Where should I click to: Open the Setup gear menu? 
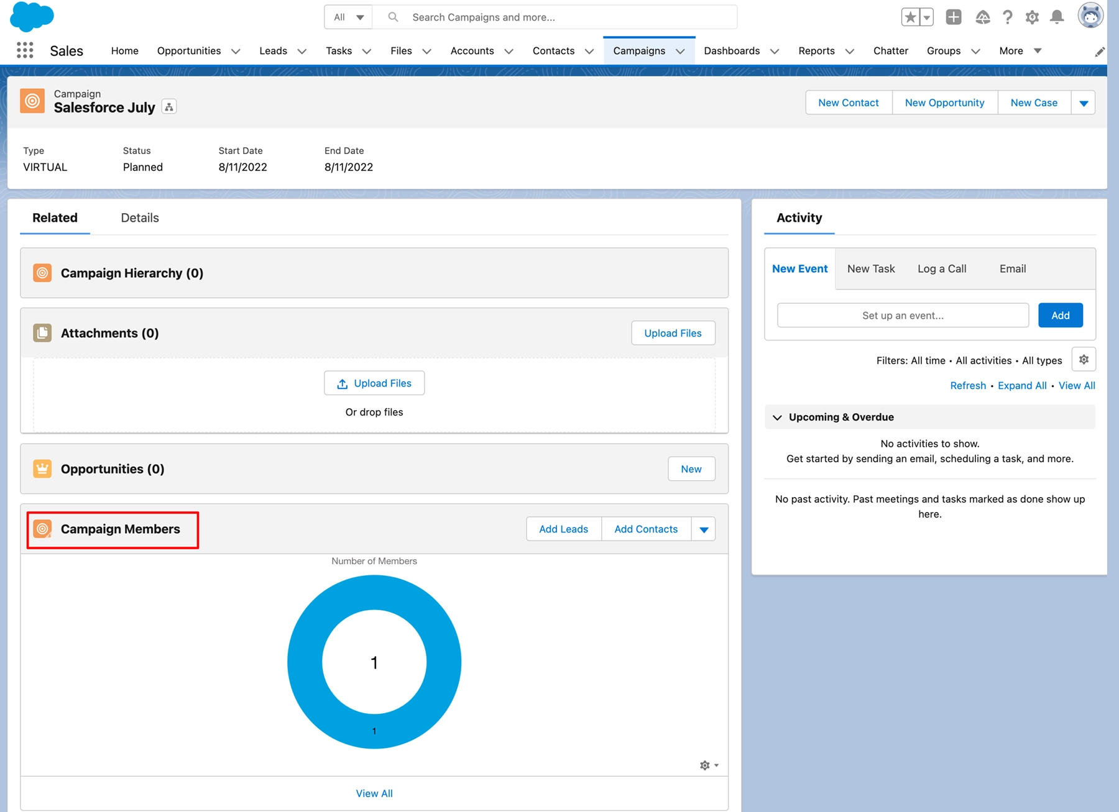pos(1032,17)
